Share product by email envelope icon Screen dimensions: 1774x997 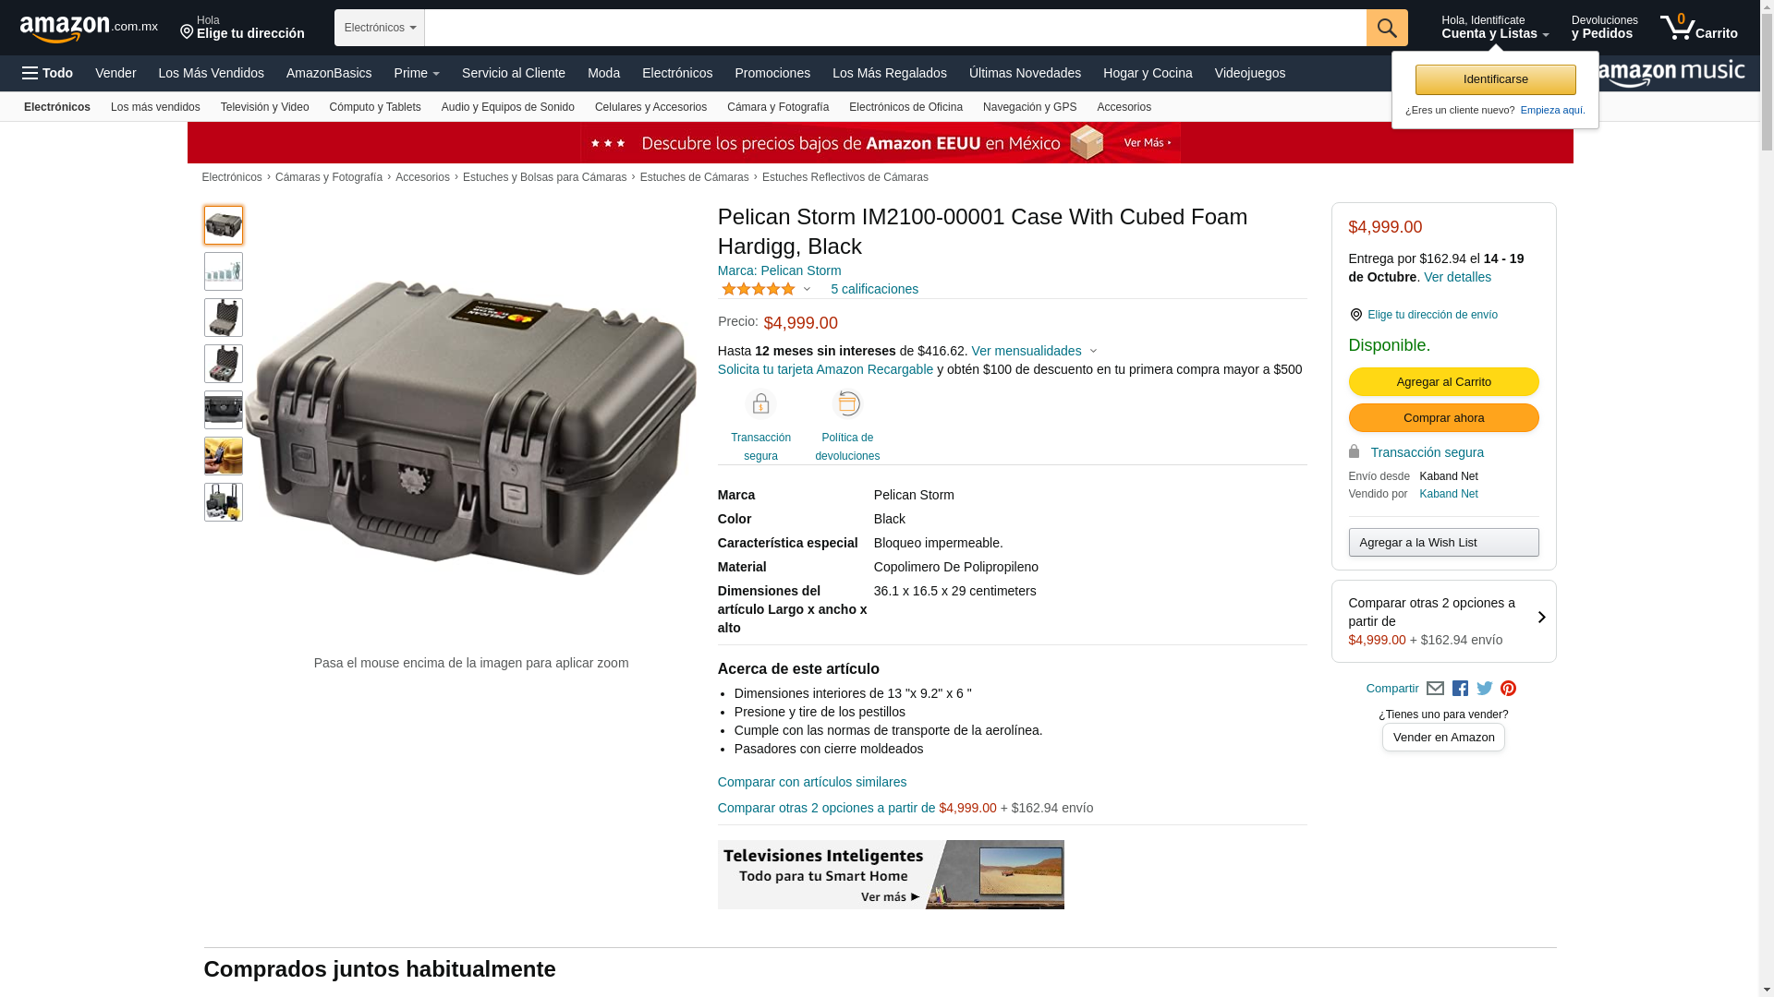click(x=1435, y=689)
